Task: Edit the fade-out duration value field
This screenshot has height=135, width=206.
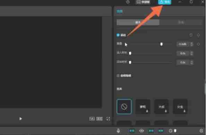Action: point(183,62)
